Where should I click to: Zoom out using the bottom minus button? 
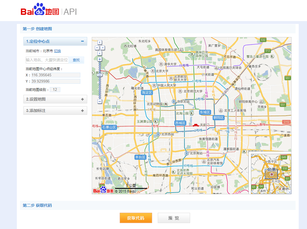(x=100, y=101)
